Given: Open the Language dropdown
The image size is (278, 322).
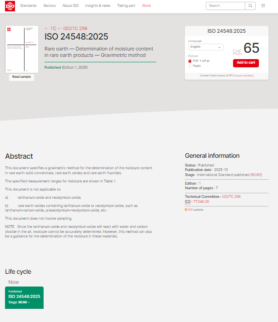Looking at the screenshot, I should (x=206, y=47).
